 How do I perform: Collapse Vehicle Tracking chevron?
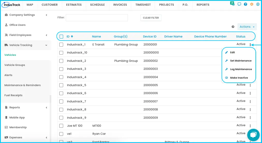click(x=46, y=45)
